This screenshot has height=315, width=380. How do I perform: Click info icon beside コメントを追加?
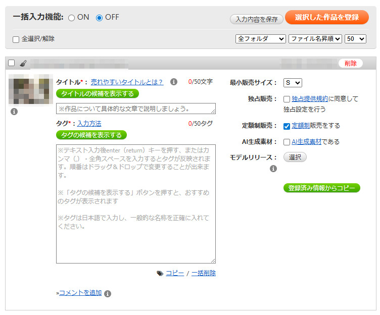pos(108,293)
